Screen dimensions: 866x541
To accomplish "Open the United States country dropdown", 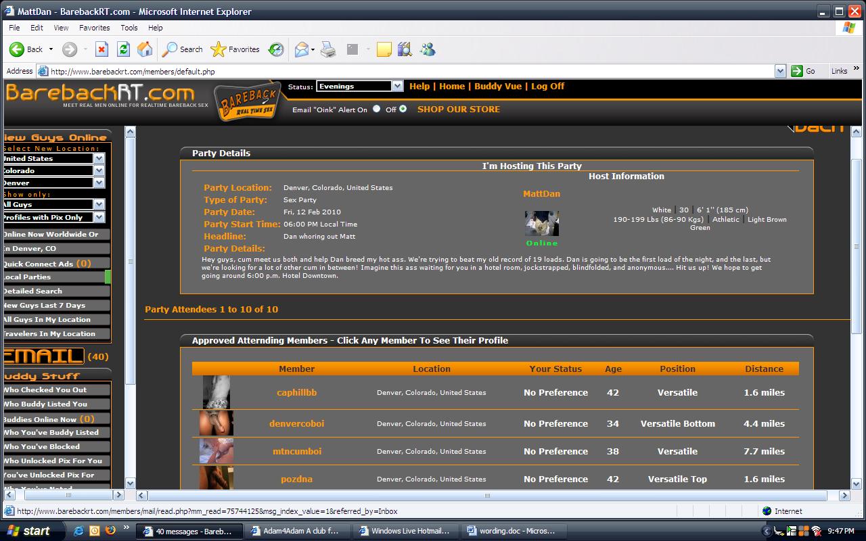I will click(x=53, y=158).
